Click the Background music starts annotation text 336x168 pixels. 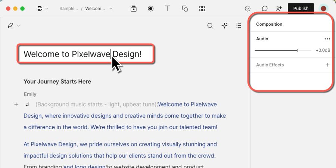pyautogui.click(x=96, y=105)
